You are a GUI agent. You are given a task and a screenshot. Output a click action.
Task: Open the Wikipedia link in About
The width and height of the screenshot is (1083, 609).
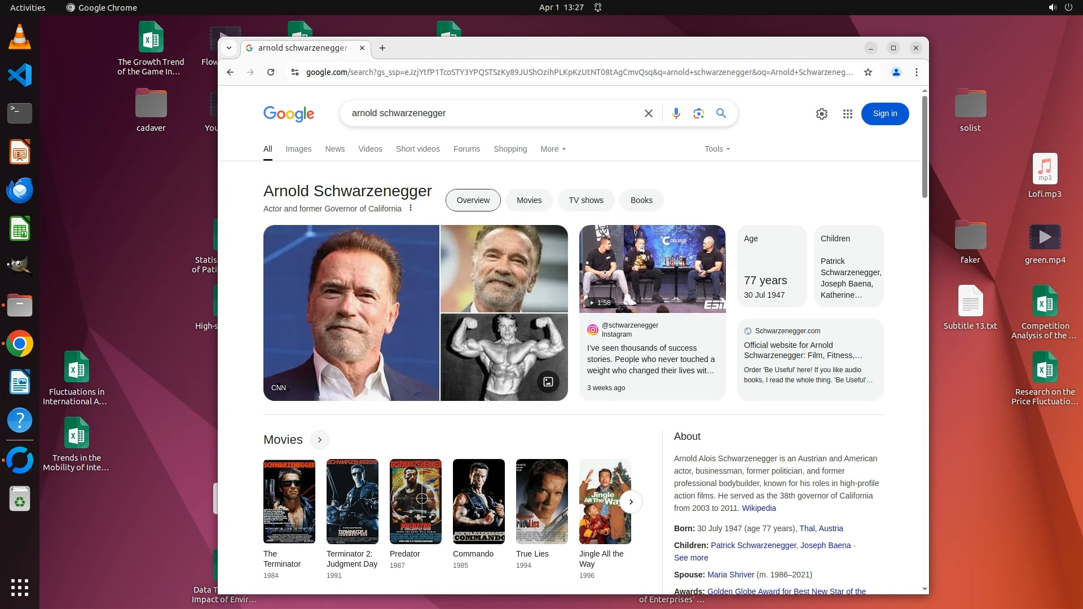point(759,508)
